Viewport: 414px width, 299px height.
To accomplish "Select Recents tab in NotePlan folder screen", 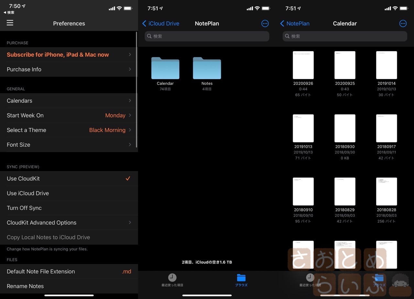I will pos(172,280).
